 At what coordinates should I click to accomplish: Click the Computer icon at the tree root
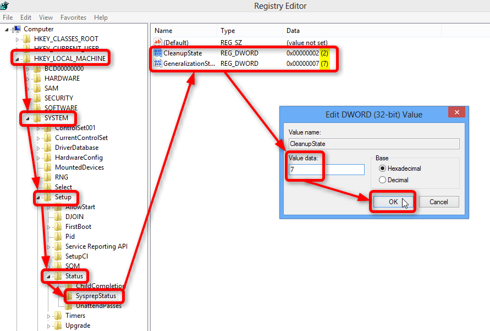tap(16, 29)
